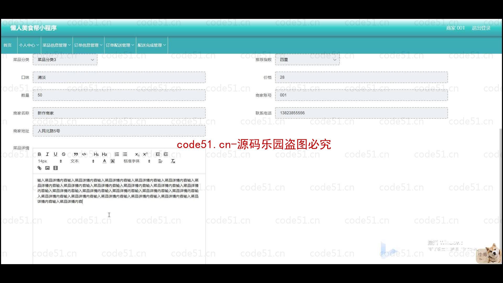Click the page vertical scrollbar thumb
The width and height of the screenshot is (503, 283).
(x=501, y=196)
